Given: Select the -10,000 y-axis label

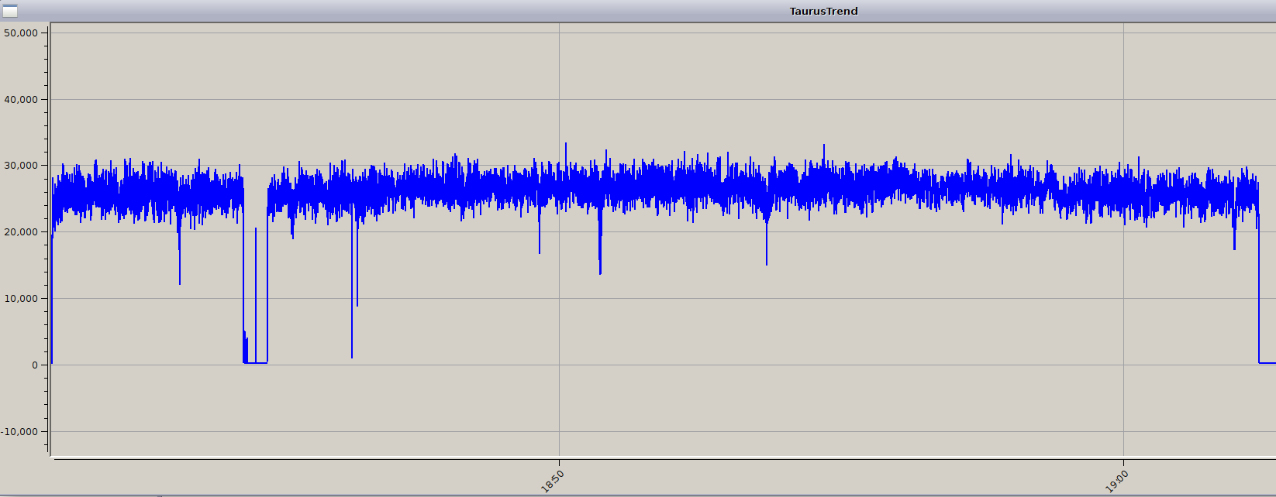Looking at the screenshot, I should coord(19,432).
